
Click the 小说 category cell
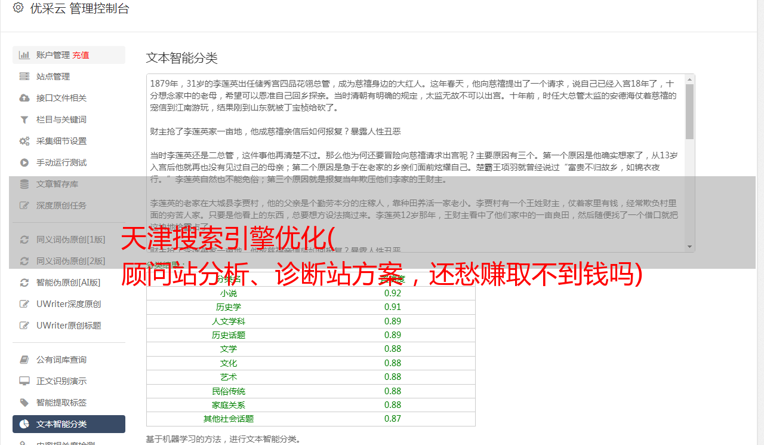228,293
